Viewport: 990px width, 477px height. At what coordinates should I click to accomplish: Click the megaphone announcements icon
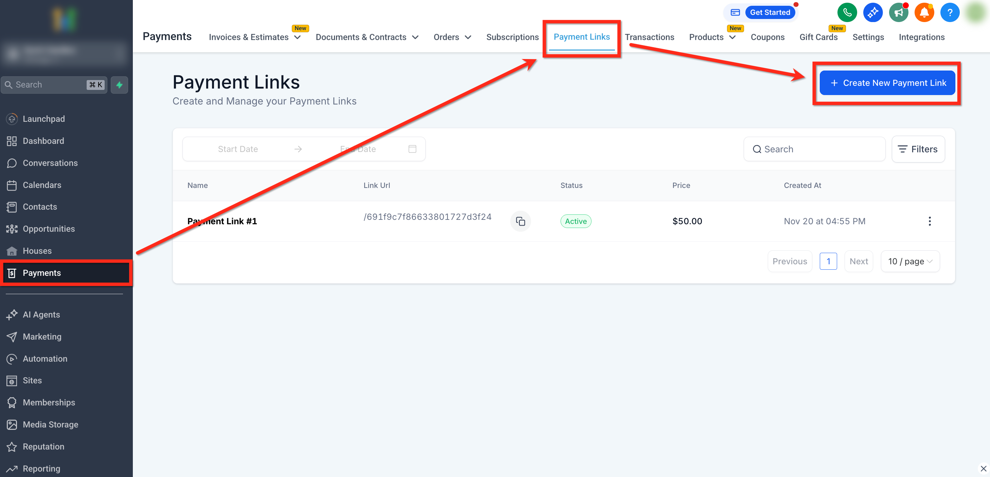[x=898, y=12]
